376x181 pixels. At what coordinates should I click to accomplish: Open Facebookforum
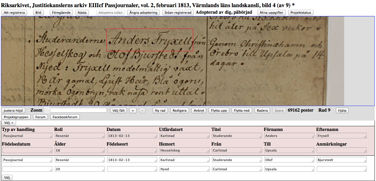(65, 117)
